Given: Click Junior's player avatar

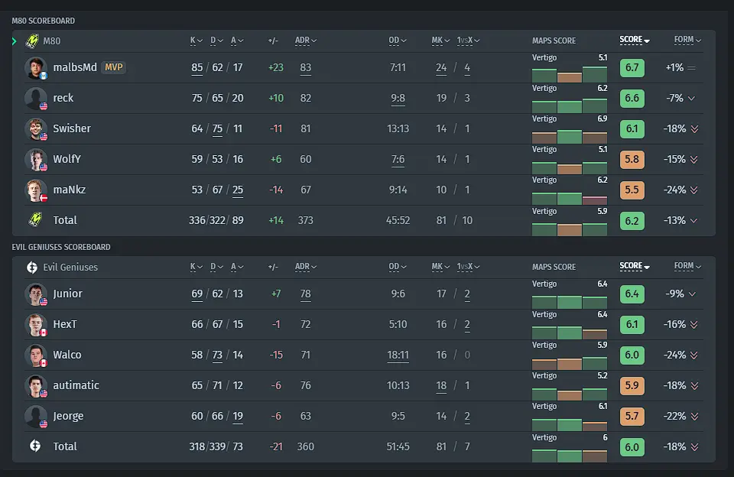Looking at the screenshot, I should pyautogui.click(x=36, y=294).
